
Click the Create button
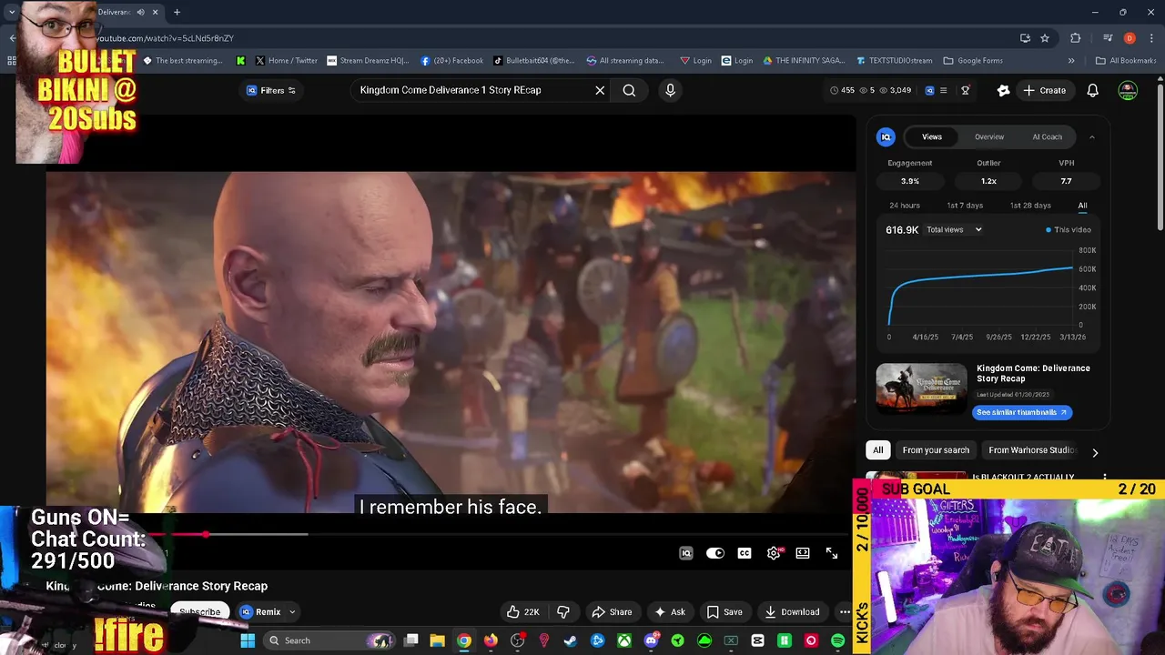[x=1044, y=90]
